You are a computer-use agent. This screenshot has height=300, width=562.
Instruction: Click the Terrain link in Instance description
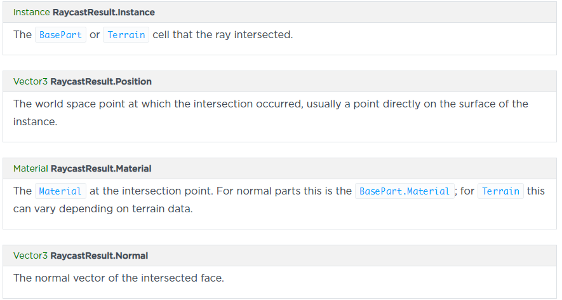pos(126,35)
